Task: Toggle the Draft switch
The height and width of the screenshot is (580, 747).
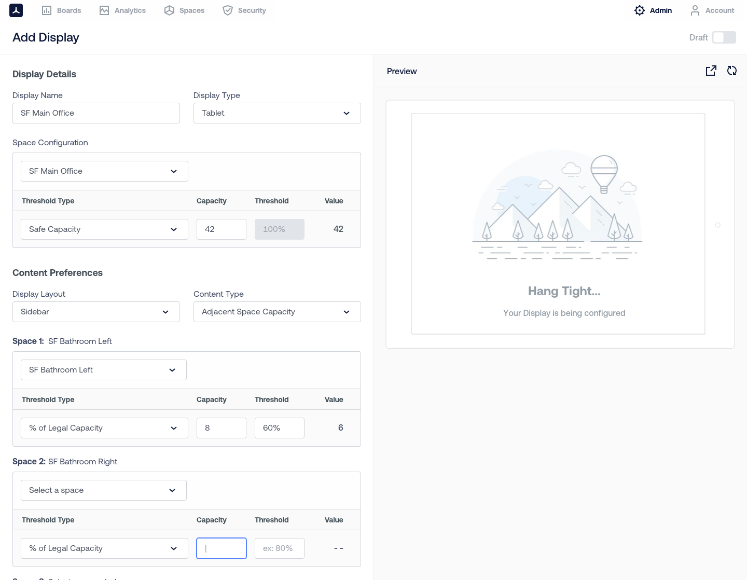Action: [x=724, y=37]
